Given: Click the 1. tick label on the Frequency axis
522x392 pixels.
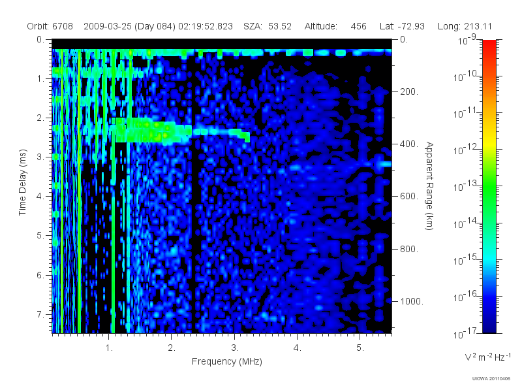Looking at the screenshot, I should coord(109,348).
